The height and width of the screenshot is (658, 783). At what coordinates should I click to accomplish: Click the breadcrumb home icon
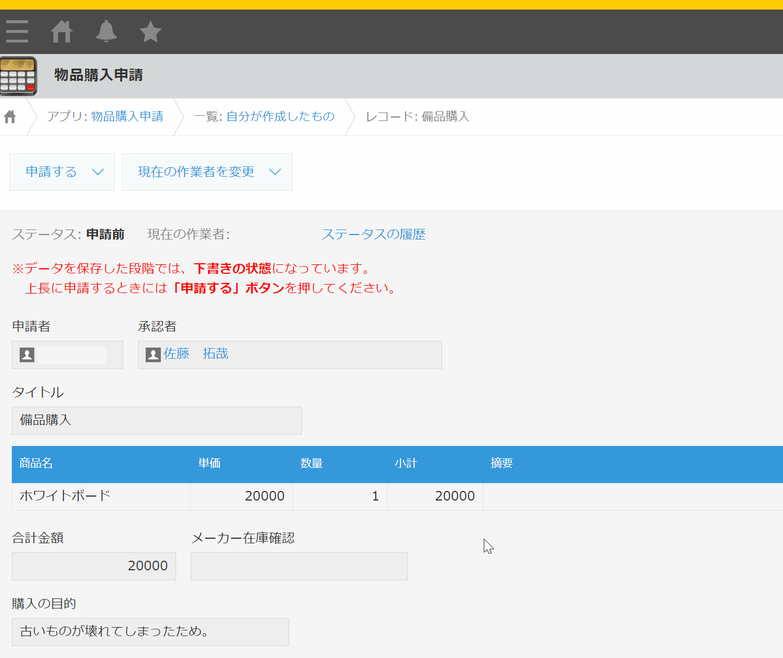[10, 116]
